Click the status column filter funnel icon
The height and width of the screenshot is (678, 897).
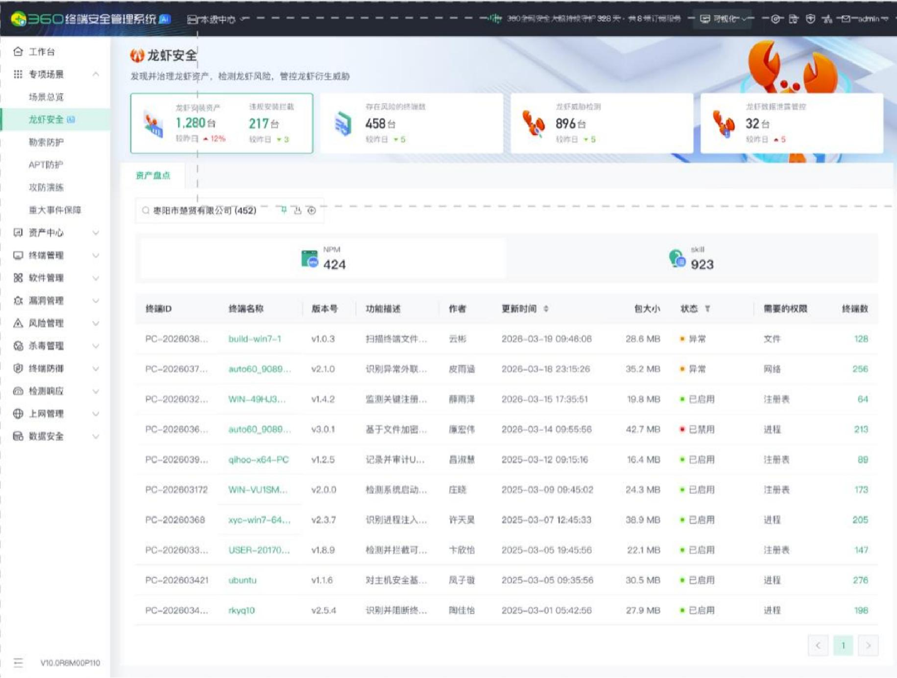[707, 308]
